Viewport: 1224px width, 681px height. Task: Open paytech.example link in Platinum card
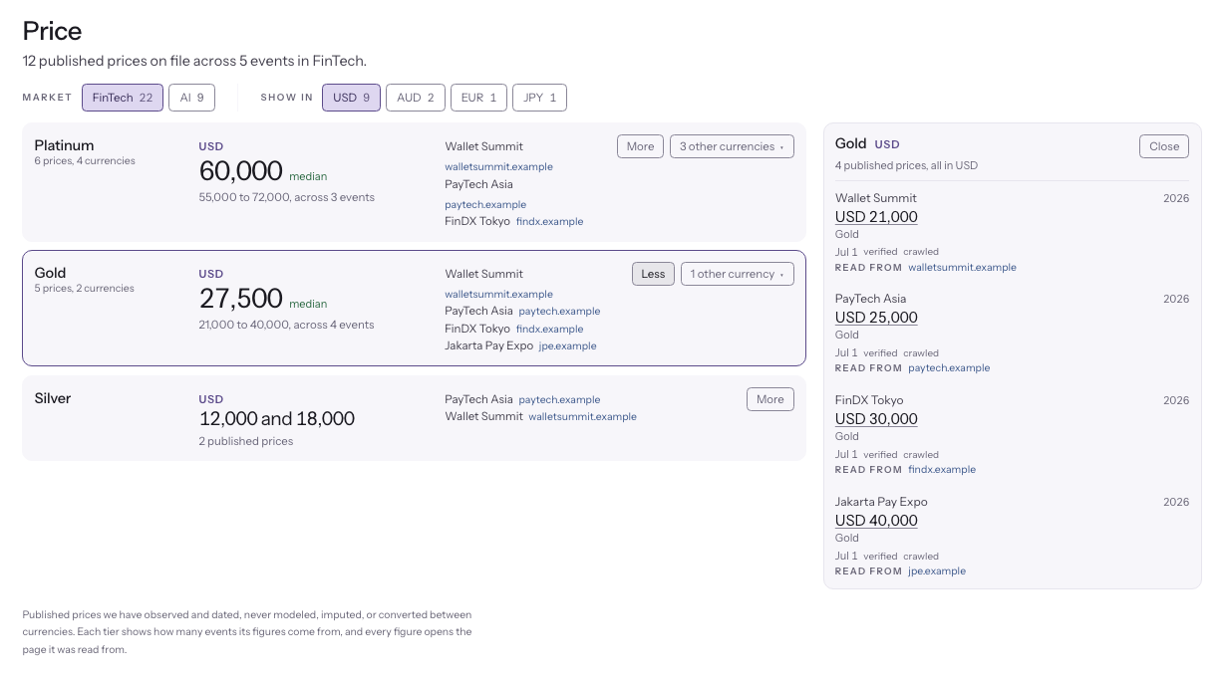485,205
